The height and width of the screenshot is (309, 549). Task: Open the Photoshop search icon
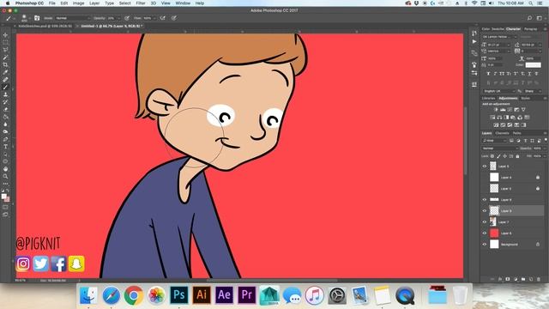click(x=530, y=18)
